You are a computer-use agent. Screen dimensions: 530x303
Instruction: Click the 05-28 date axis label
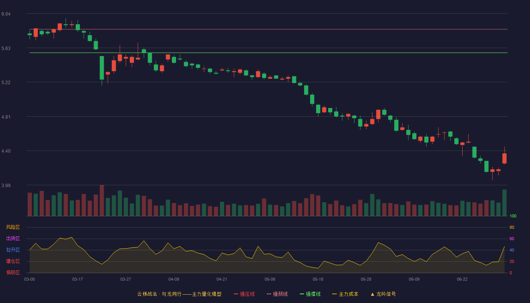(x=366, y=279)
